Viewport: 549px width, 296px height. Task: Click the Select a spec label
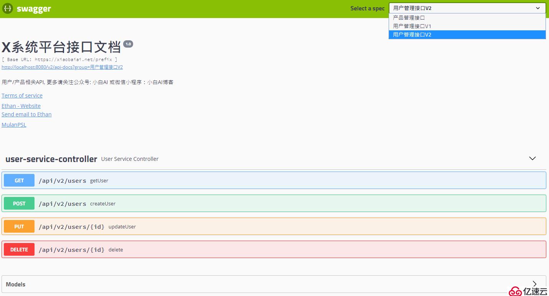367,8
